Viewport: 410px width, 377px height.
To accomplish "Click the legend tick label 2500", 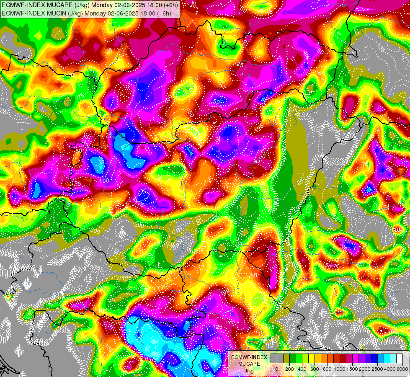I will click(x=377, y=369).
